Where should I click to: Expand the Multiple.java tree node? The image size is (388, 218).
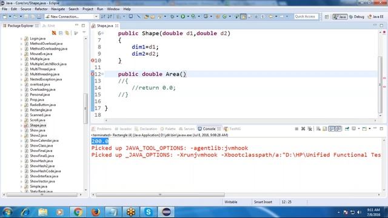point(21,59)
